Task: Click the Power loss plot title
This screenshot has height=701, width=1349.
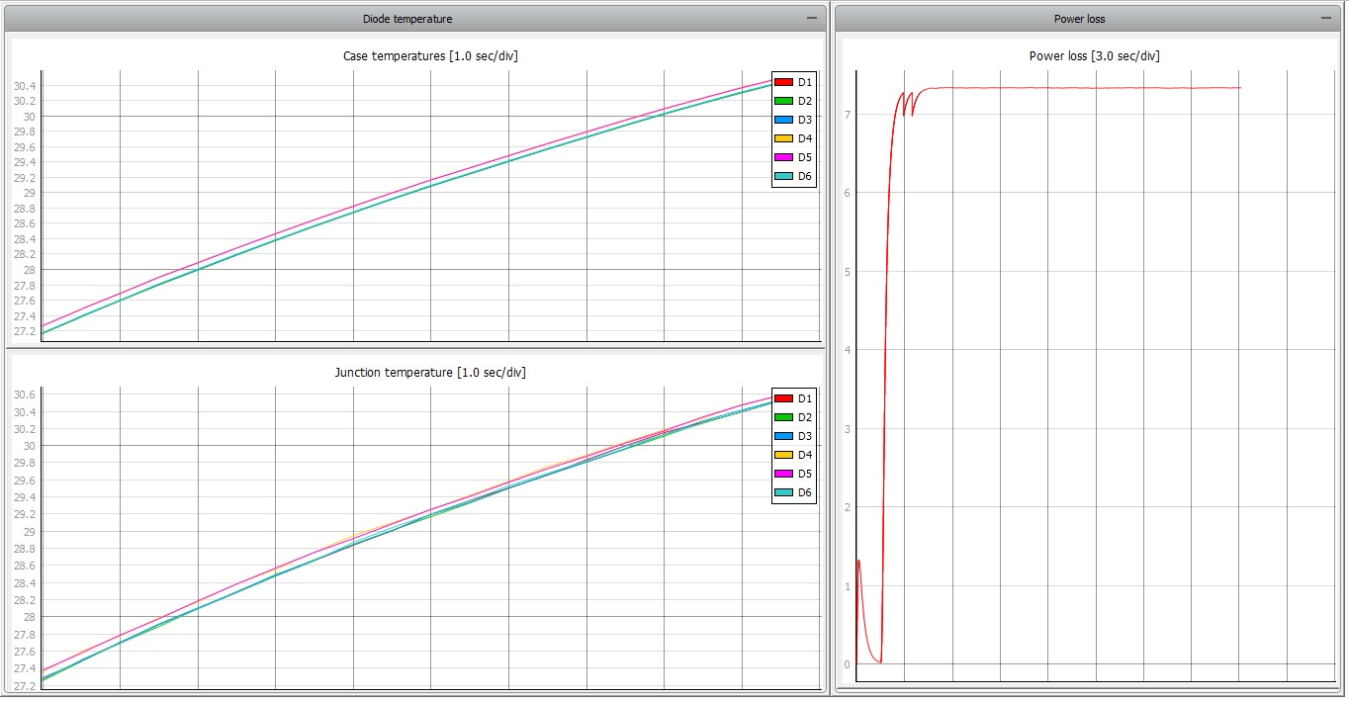Action: point(1094,55)
